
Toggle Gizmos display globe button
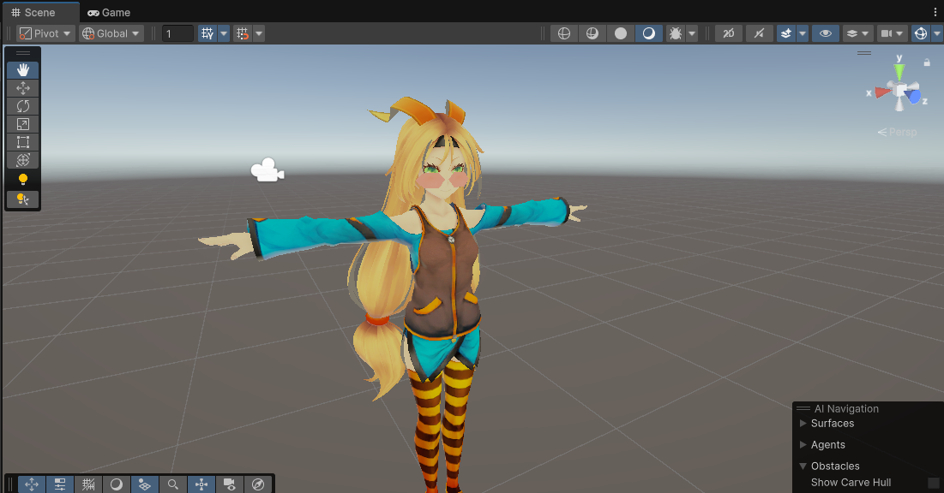tap(921, 33)
